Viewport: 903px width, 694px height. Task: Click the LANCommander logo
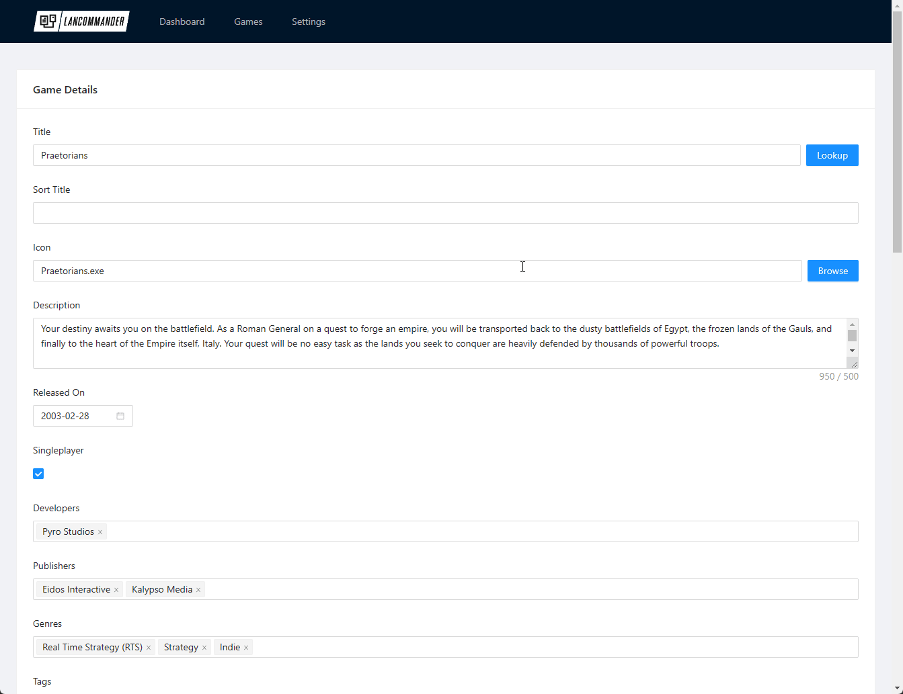tap(81, 21)
